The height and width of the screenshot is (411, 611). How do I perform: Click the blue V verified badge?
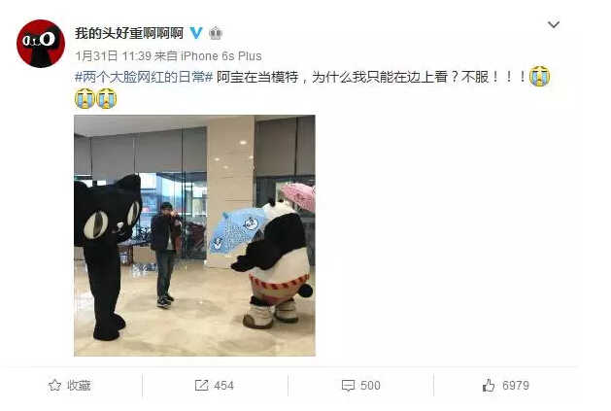(x=196, y=33)
